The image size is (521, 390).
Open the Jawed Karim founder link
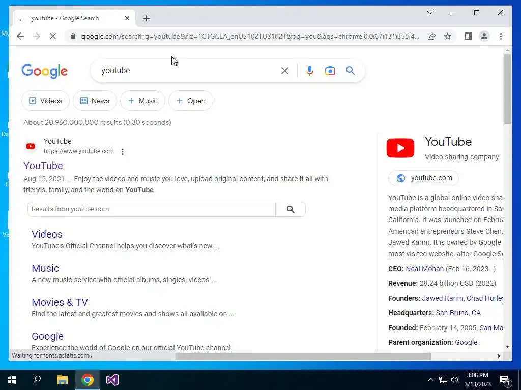click(442, 298)
